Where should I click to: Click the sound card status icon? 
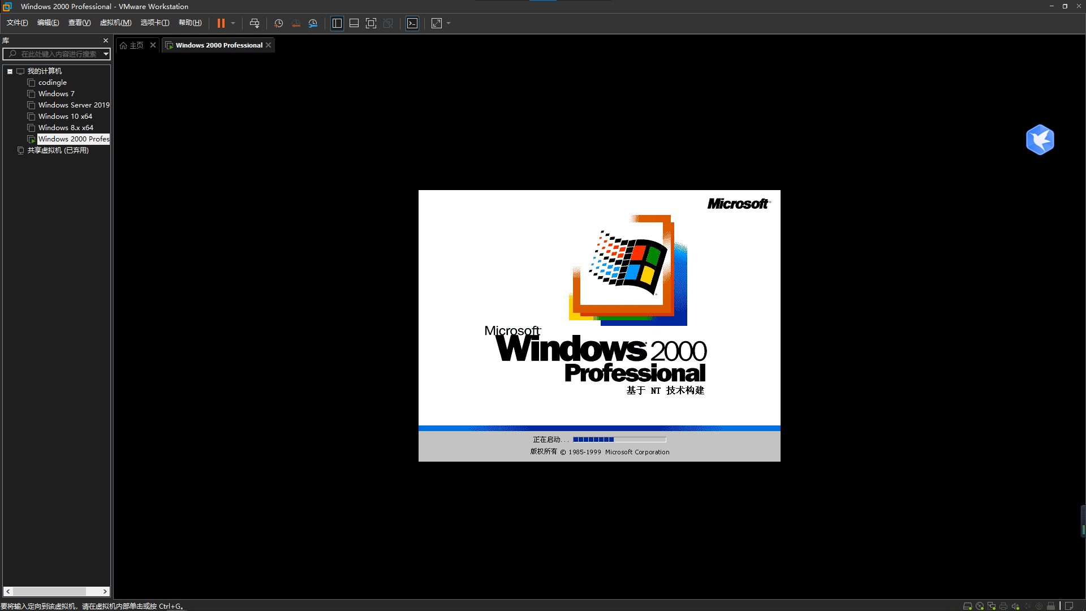(1015, 606)
